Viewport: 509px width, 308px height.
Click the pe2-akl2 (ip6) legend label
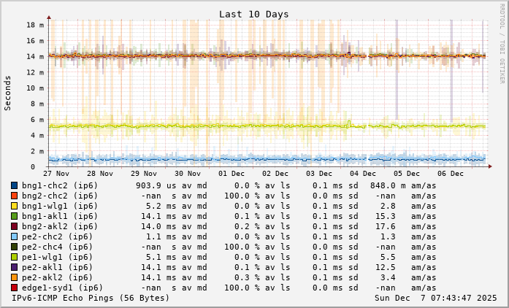pyautogui.click(x=57, y=277)
